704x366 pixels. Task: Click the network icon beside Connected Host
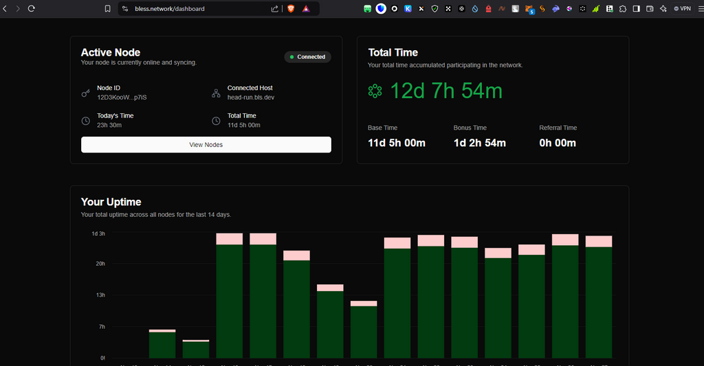coord(216,93)
